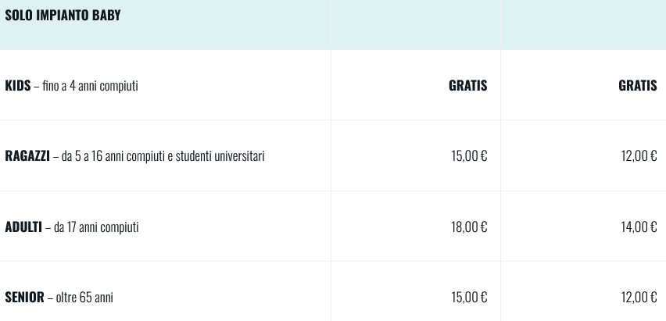This screenshot has height=321, width=666.
Task: Click the SOLO IMPIANTO BABY header
Action: [63, 16]
